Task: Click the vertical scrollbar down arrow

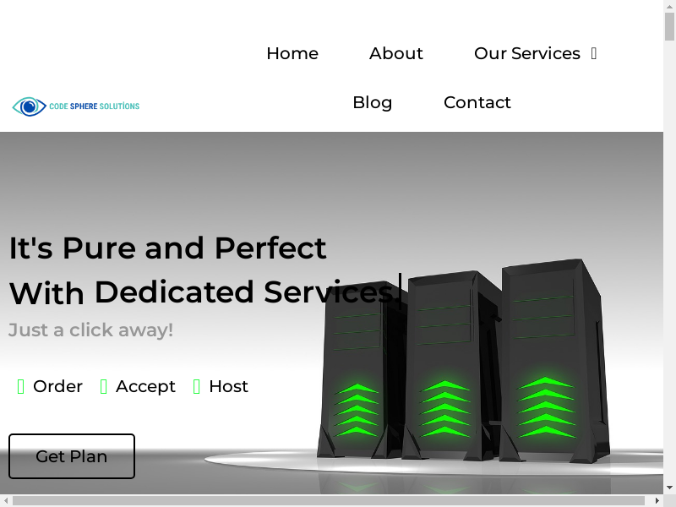Action: tap(669, 488)
